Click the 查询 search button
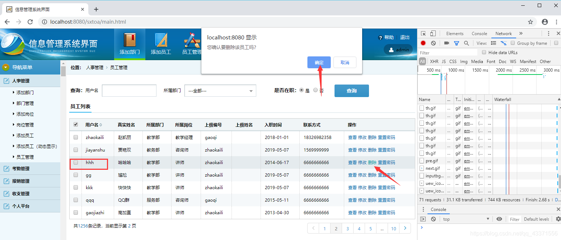The height and width of the screenshot is (240, 561). pos(352,91)
